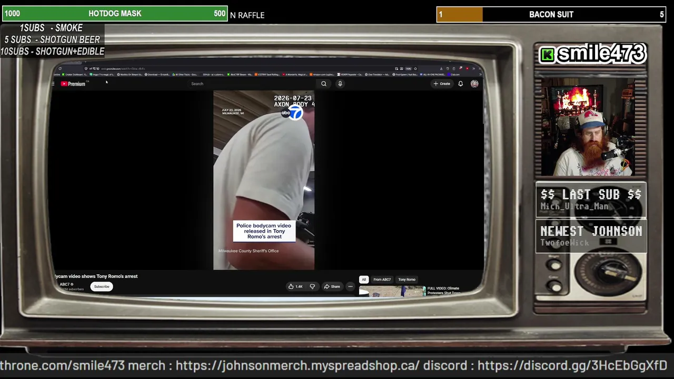
Task: Open the FULL VIDEO: Climate Protesters title
Action: pos(443,290)
